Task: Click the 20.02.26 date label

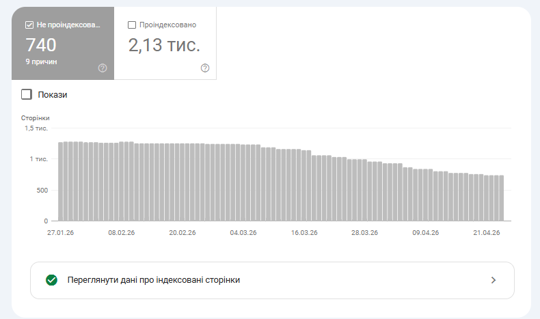Action: (x=183, y=233)
